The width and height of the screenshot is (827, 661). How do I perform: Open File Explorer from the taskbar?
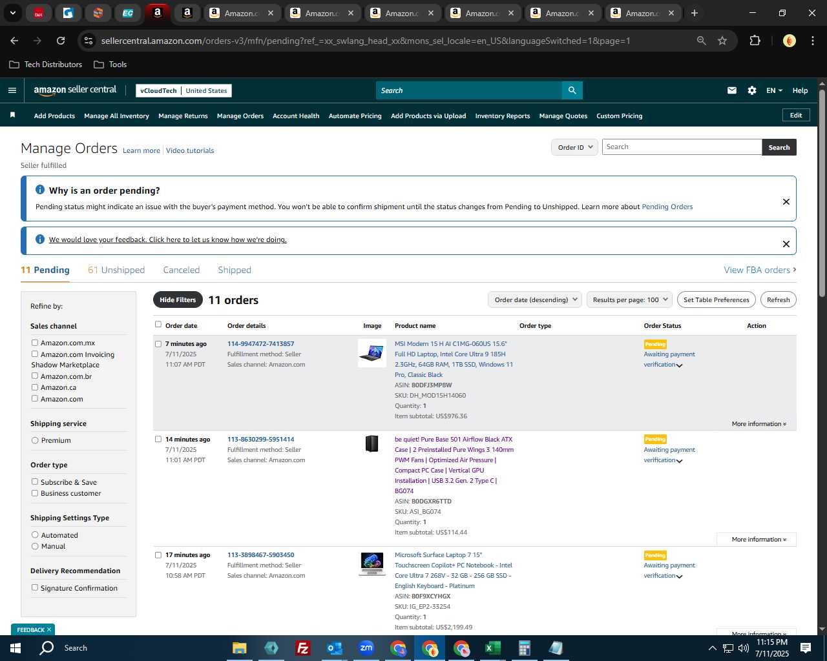point(240,648)
